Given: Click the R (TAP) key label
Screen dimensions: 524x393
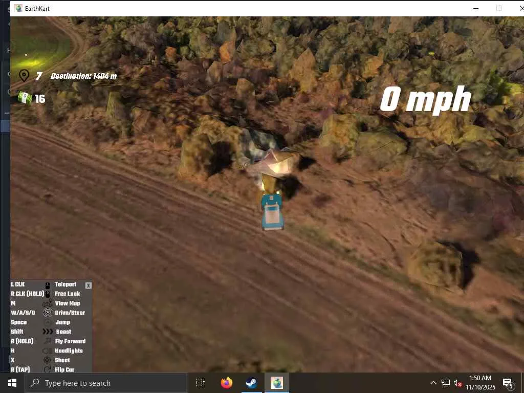Looking at the screenshot, I should coord(20,369).
